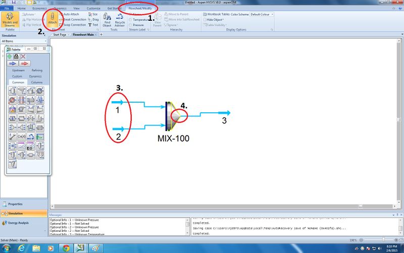The image size is (404, 253).
Task: Select the blue material stream arrow in Palette
Action: [13, 63]
